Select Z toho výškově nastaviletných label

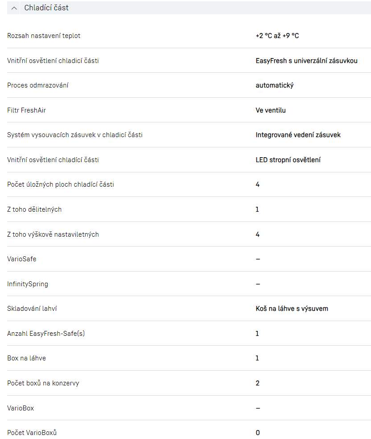coord(53,234)
